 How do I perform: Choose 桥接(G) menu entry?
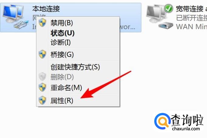[x=78, y=54]
